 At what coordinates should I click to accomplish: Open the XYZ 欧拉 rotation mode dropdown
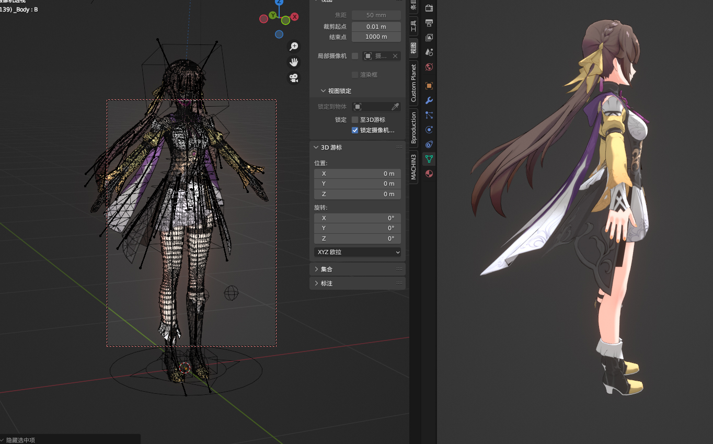point(358,252)
